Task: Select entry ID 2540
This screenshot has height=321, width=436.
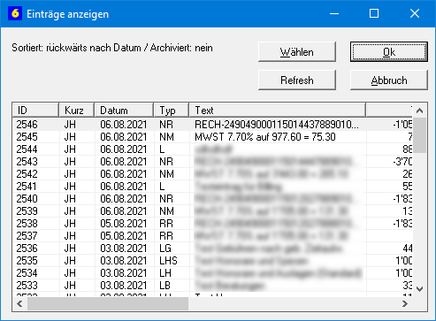Action: pos(212,199)
